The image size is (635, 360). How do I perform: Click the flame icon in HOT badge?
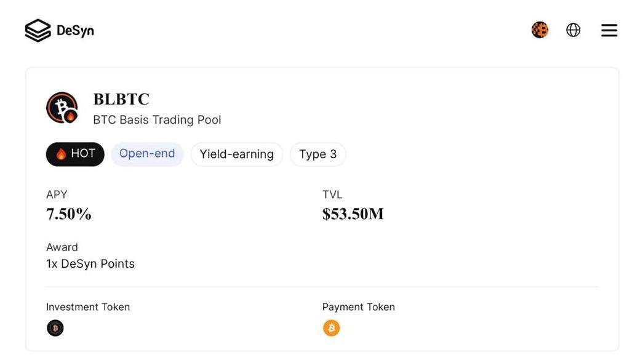pos(61,154)
